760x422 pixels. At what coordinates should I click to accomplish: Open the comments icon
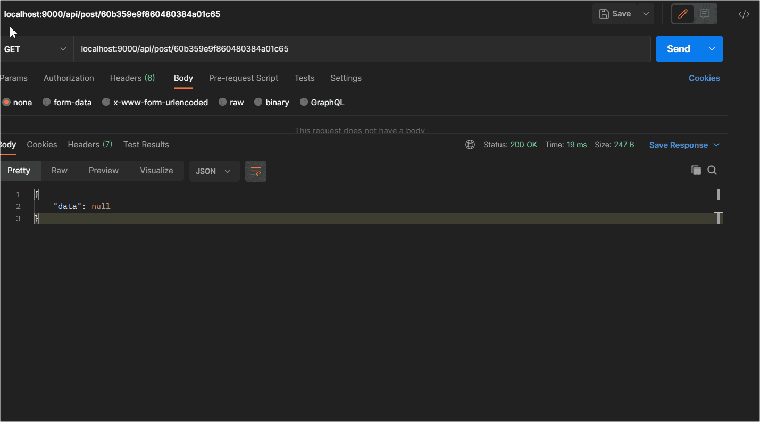point(705,14)
